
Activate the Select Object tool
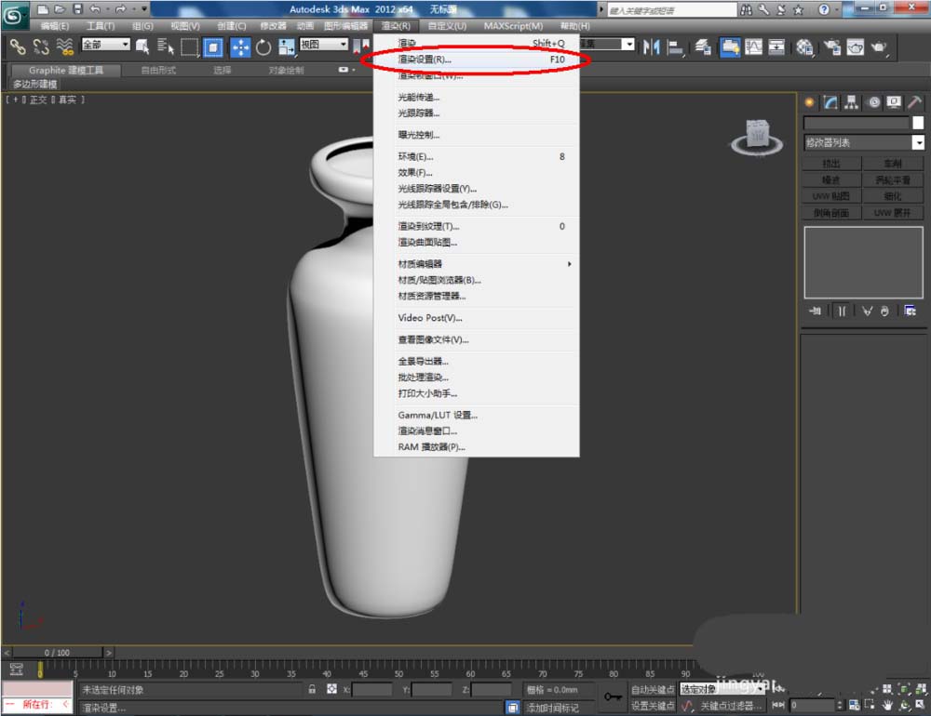pyautogui.click(x=142, y=46)
